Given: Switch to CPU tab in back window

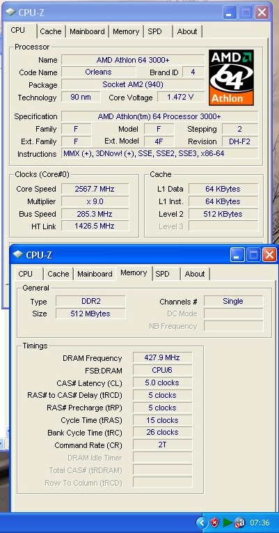Looking at the screenshot, I should (x=18, y=30).
